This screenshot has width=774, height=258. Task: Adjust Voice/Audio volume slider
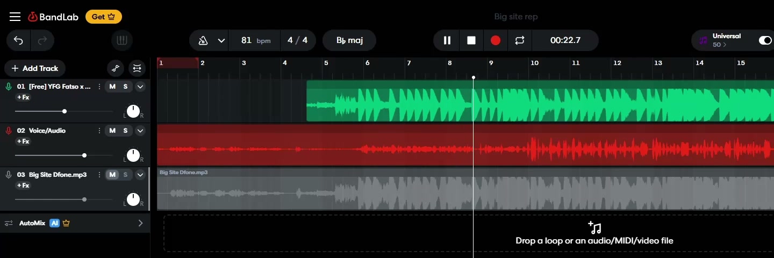point(64,155)
